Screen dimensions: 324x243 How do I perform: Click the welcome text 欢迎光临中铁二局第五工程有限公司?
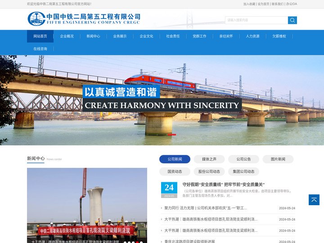[x=59, y=4]
